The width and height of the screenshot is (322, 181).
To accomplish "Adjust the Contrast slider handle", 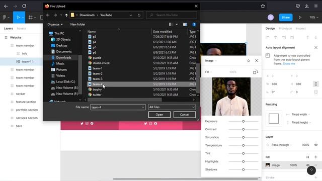I will point(243,129).
